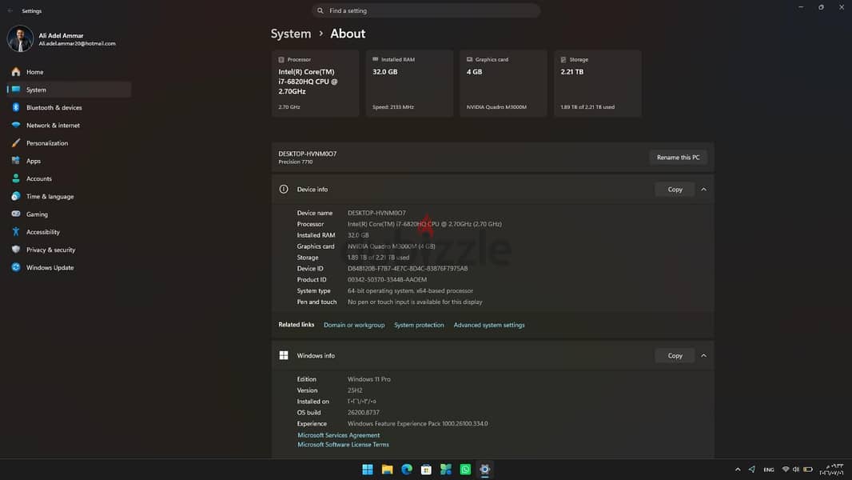The width and height of the screenshot is (852, 480).
Task: Open System protection link
Action: 419,325
